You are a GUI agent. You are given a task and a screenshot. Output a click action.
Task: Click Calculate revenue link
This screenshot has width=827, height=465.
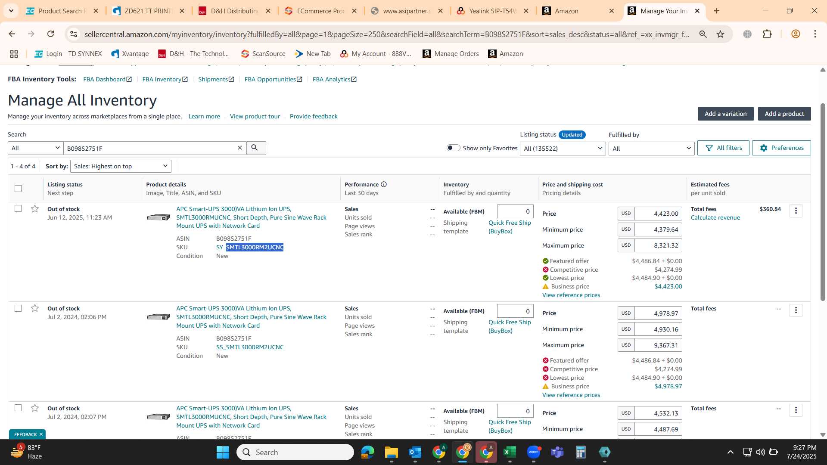click(715, 217)
